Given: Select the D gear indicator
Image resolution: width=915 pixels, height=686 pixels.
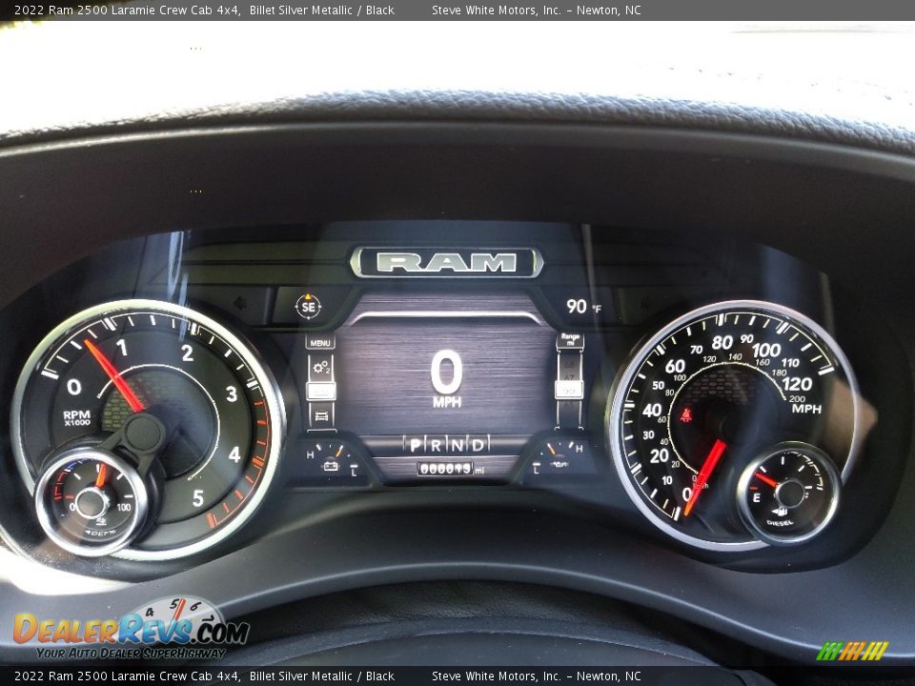Looking at the screenshot, I should tap(478, 446).
